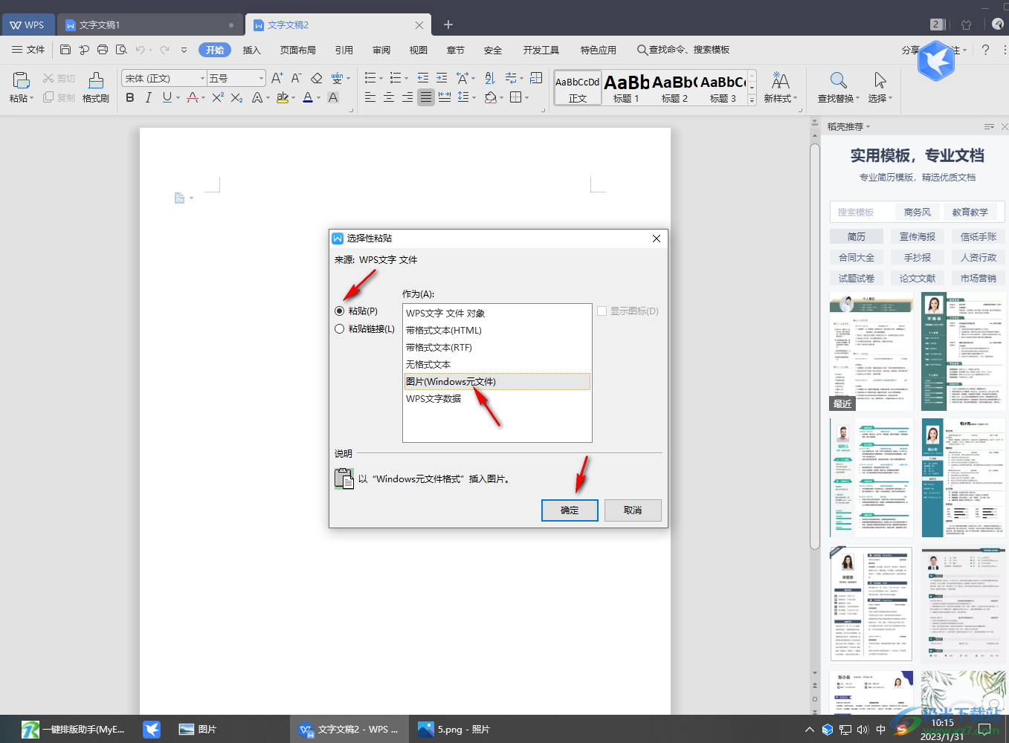Apply Superscript X² formatting
The height and width of the screenshot is (743, 1009).
(218, 97)
